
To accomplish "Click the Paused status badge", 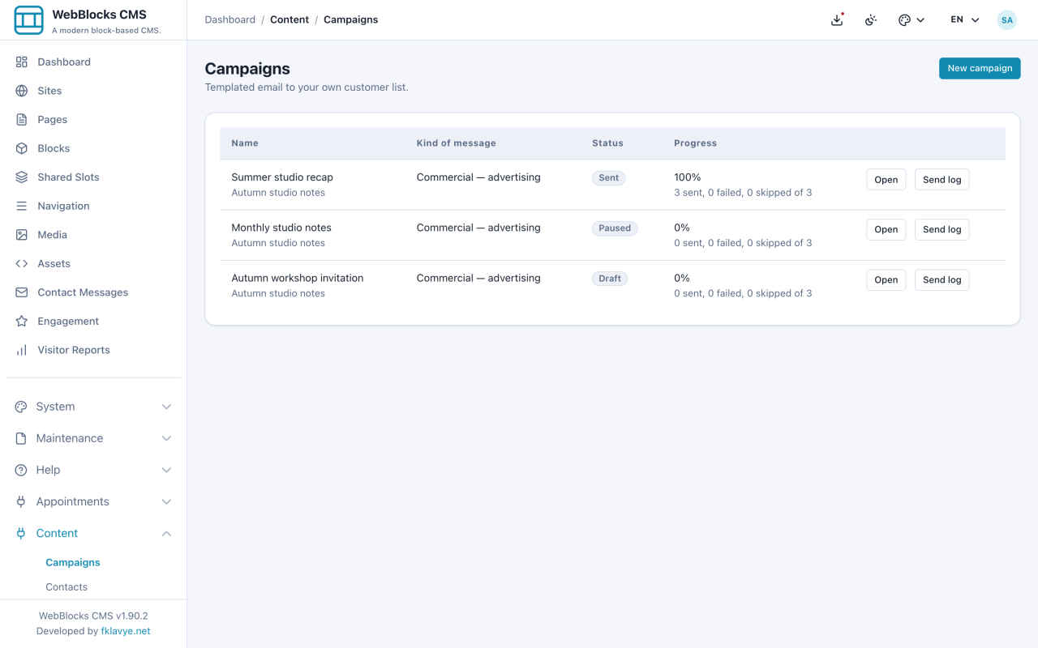I will coord(615,228).
